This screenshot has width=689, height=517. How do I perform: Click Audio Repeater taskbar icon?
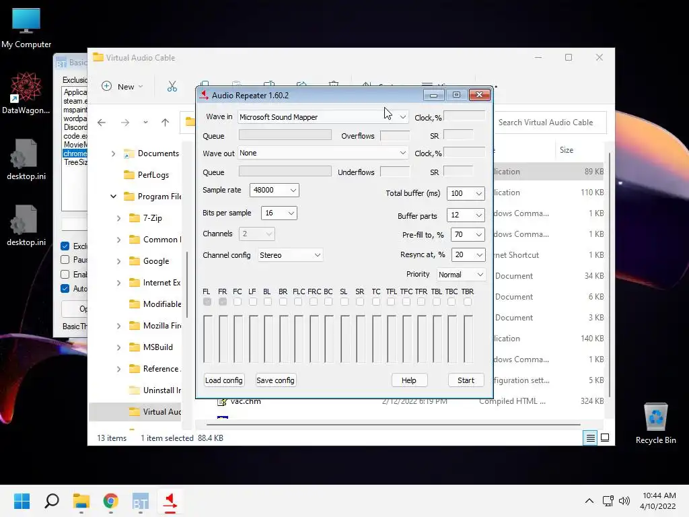170,502
